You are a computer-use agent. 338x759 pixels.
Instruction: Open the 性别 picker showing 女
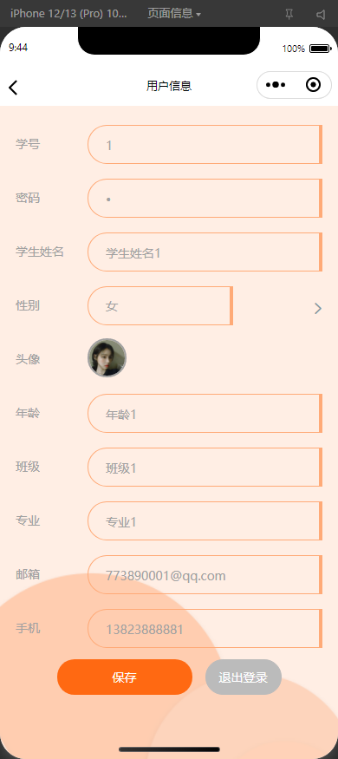(x=160, y=306)
